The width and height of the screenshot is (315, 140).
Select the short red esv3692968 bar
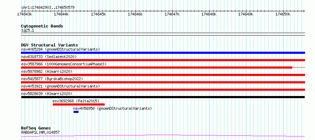(79, 104)
